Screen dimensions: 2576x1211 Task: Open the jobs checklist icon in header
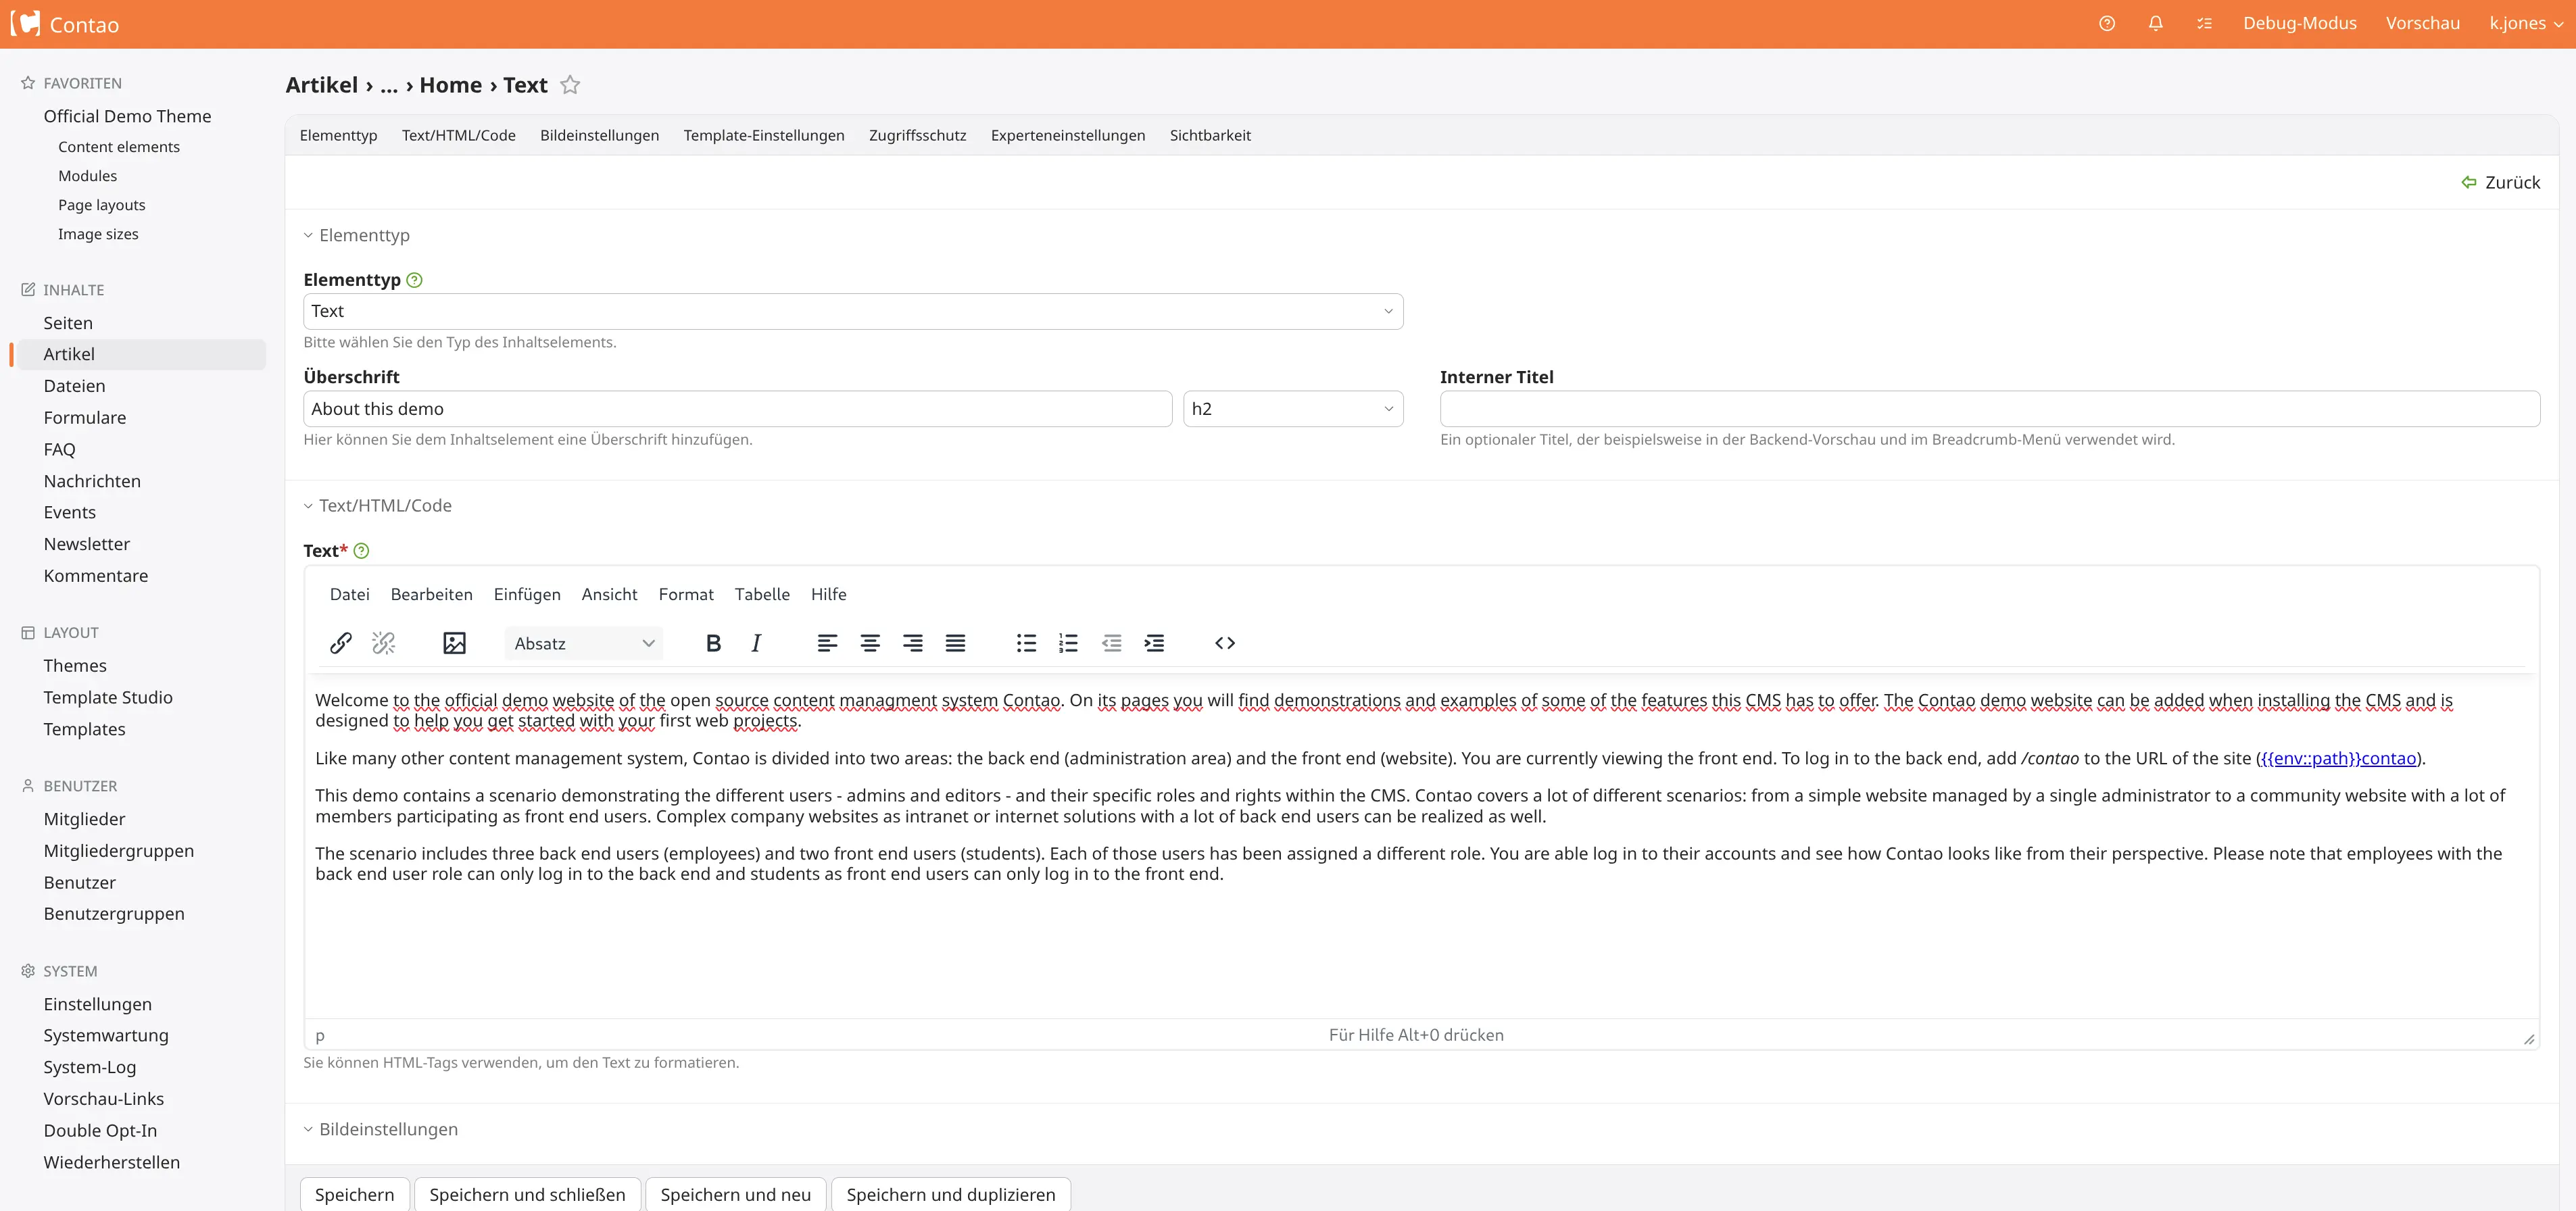2204,24
